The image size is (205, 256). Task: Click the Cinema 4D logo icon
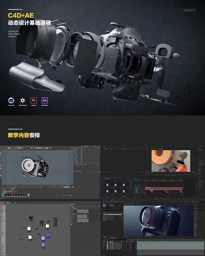[11, 100]
